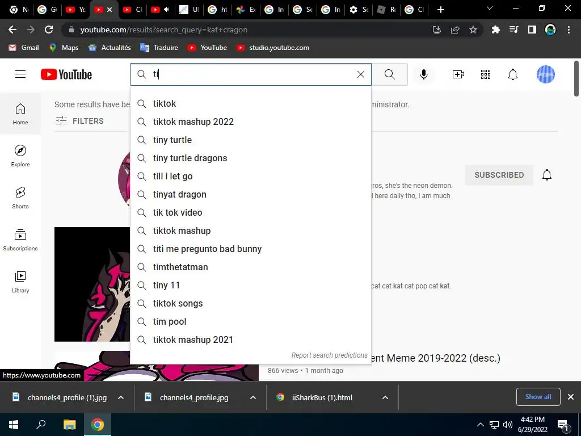Choose suggestion "tiny 11"
Screen dimensions: 581x436
tap(250, 285)
